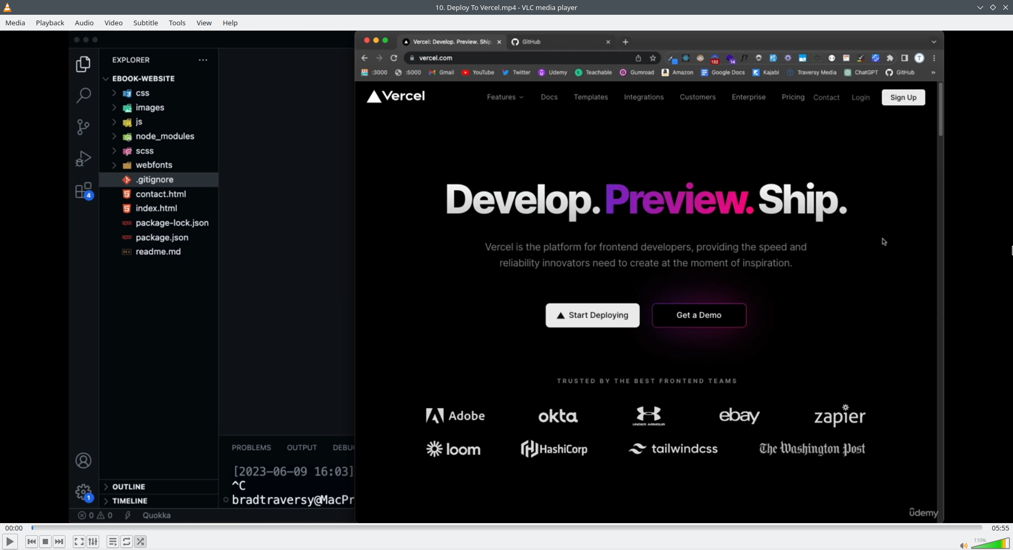Click the Vercel logo
Viewport: 1013px width, 550px height.
point(396,96)
